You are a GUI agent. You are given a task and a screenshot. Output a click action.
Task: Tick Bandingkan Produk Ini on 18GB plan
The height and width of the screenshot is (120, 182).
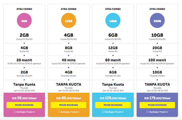click(103, 112)
